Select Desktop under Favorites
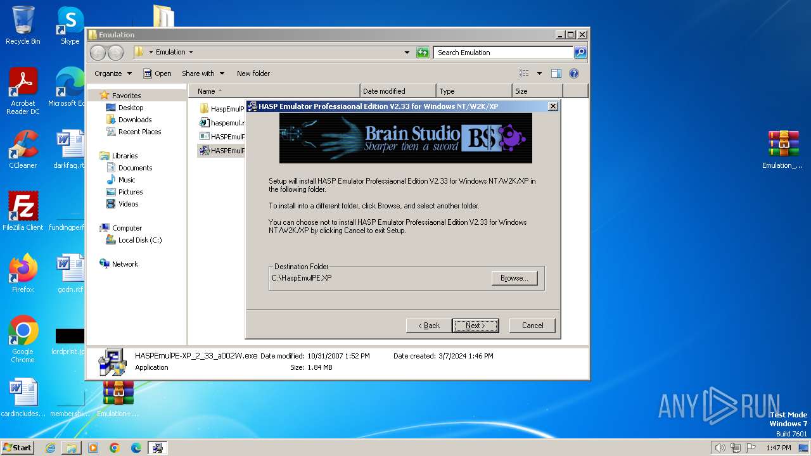 point(131,108)
